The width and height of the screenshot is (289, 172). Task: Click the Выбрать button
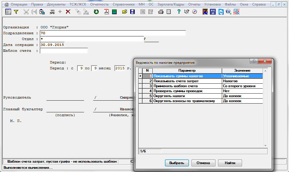click(x=177, y=163)
